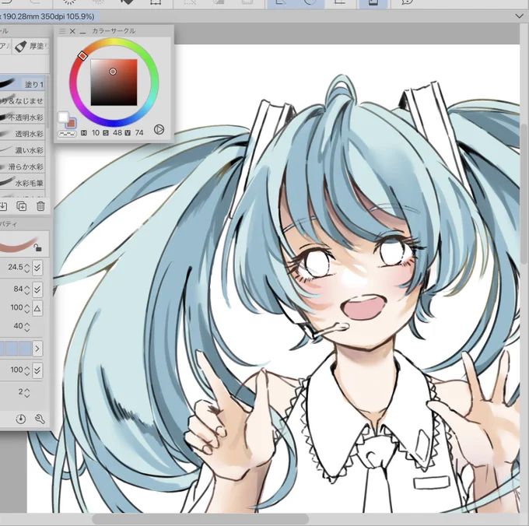
Task: Click the sub tool list scrollbar
Action: click(47, 100)
